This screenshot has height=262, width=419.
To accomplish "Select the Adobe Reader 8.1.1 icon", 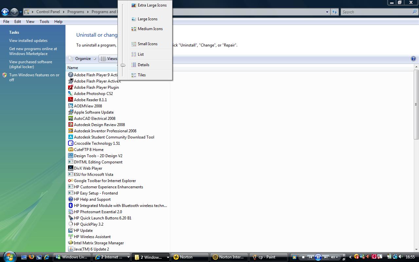I will tap(70, 100).
